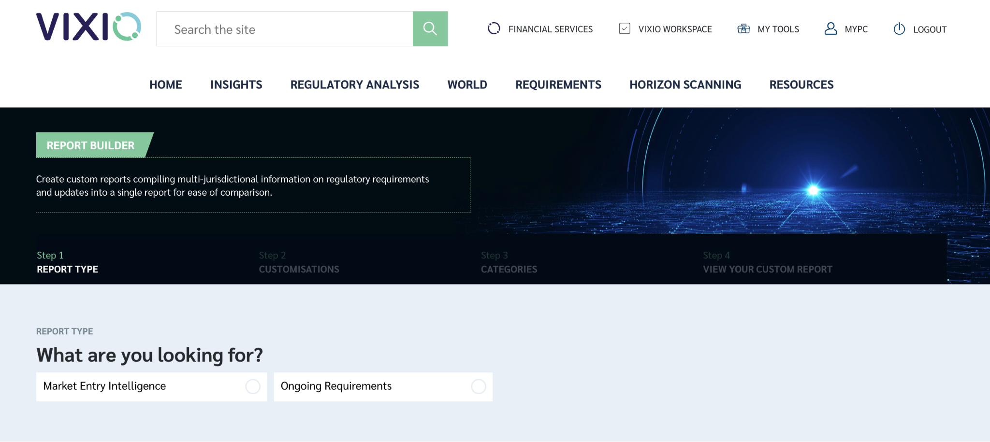Open the HORIZON SCANNING menu

pos(685,85)
